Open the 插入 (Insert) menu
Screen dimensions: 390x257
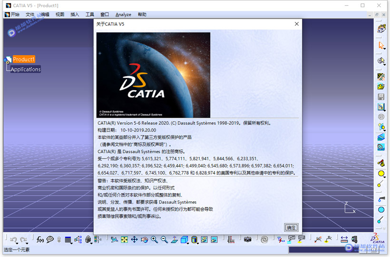pyautogui.click(x=75, y=14)
